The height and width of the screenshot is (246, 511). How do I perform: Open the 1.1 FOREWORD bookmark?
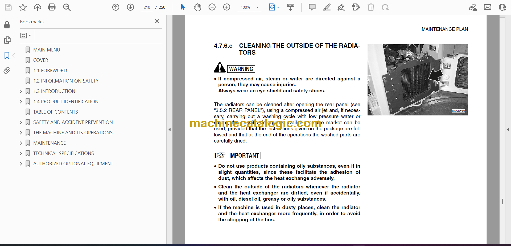tap(50, 70)
